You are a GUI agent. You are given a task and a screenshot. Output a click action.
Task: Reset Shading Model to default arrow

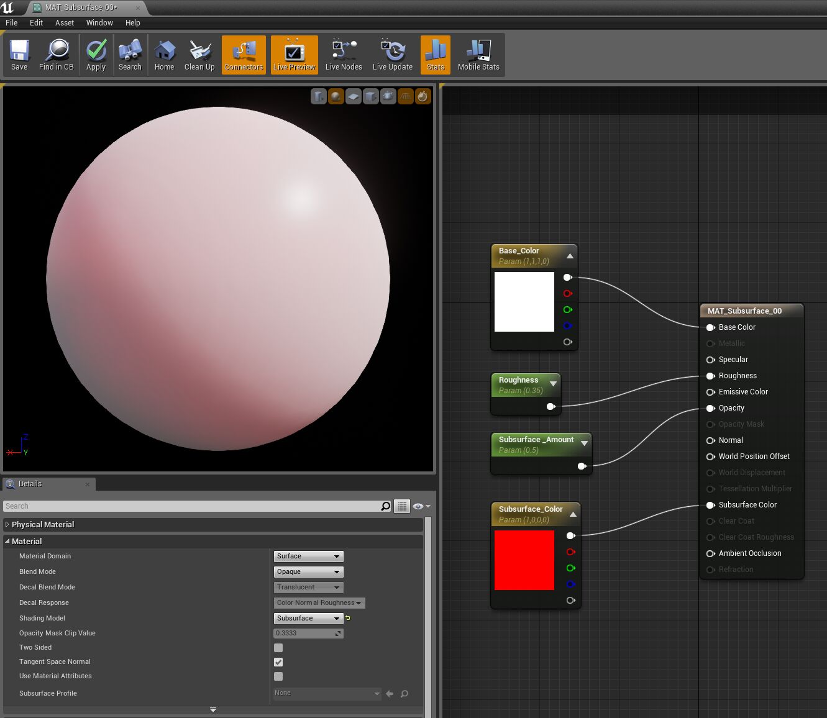click(348, 618)
